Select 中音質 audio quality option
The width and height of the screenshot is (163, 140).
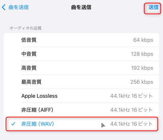[81, 54]
